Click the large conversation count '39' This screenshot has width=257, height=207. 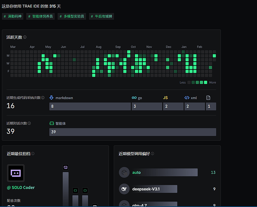coord(10,131)
